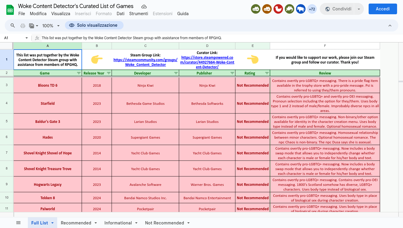Click the 2020 release year cell
This screenshot has height=228, width=403.
[97, 137]
